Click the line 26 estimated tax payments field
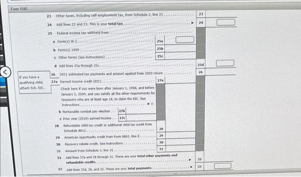This screenshot has width=301, height=177. point(220,72)
